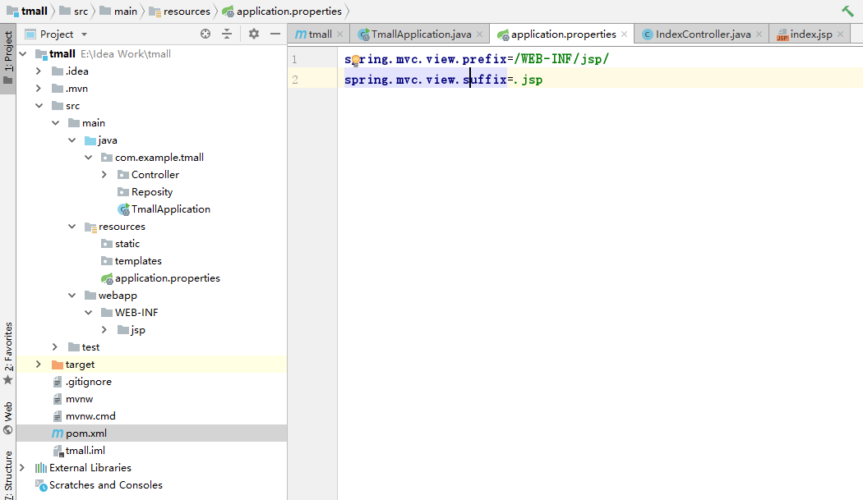863x500 pixels.
Task: Close the IndexController.java tab
Action: 759,34
